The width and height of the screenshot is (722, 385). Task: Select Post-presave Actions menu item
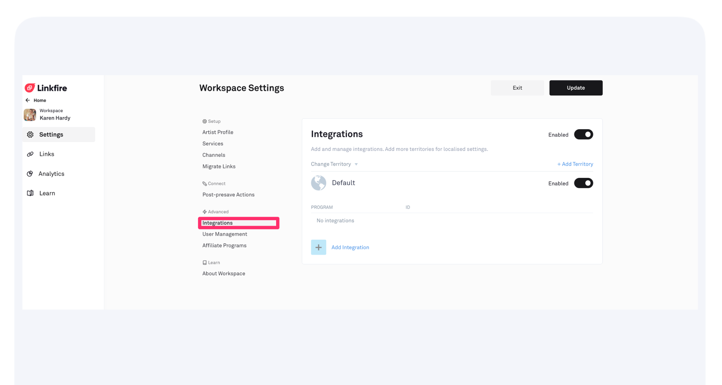coord(228,195)
